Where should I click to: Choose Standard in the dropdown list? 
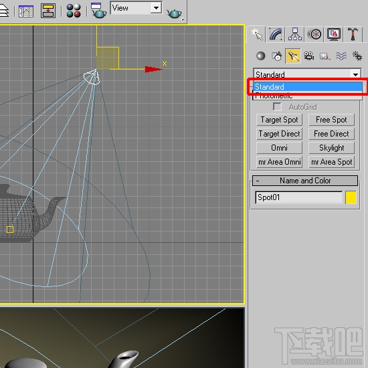308,87
